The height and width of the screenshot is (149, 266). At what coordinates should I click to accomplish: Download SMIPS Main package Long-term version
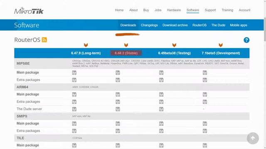pos(74,124)
